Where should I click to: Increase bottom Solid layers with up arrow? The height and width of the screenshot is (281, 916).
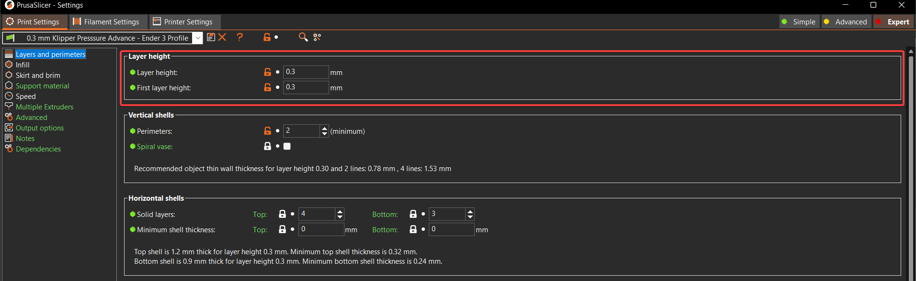(x=470, y=211)
